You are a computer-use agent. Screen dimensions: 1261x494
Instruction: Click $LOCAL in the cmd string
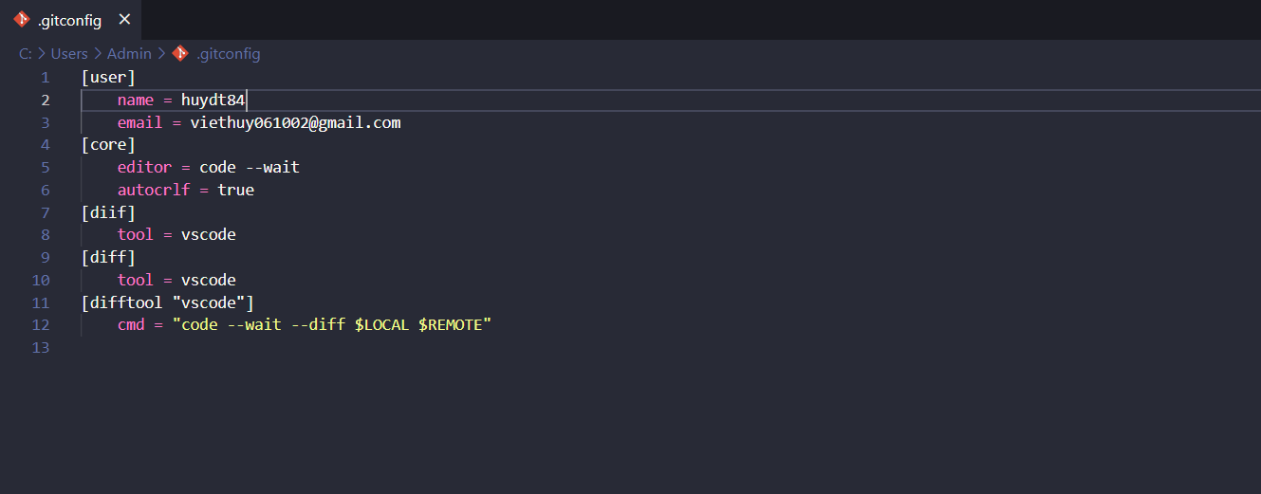click(x=381, y=325)
